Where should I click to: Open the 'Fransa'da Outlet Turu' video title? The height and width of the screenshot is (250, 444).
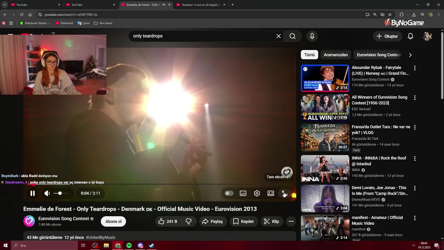381,130
